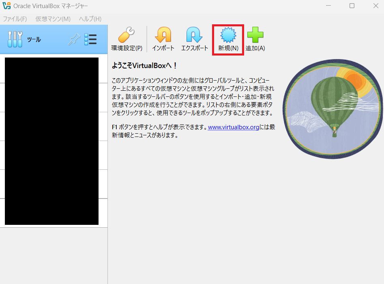Click the VirtualBox logo in title bar
The width and height of the screenshot is (384, 284).
click(x=6, y=6)
